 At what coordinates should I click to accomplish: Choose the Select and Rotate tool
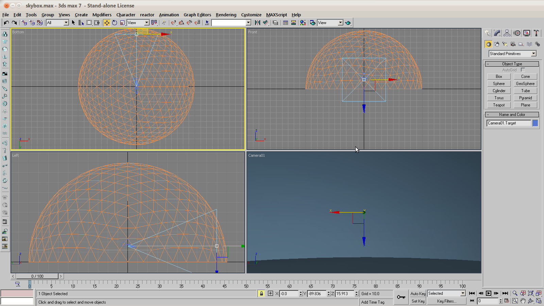pos(115,23)
